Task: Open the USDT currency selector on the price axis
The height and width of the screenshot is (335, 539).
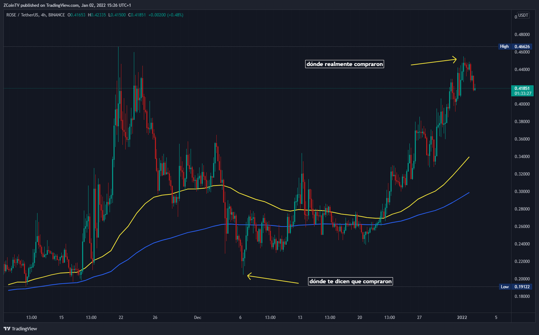Action: click(x=523, y=15)
